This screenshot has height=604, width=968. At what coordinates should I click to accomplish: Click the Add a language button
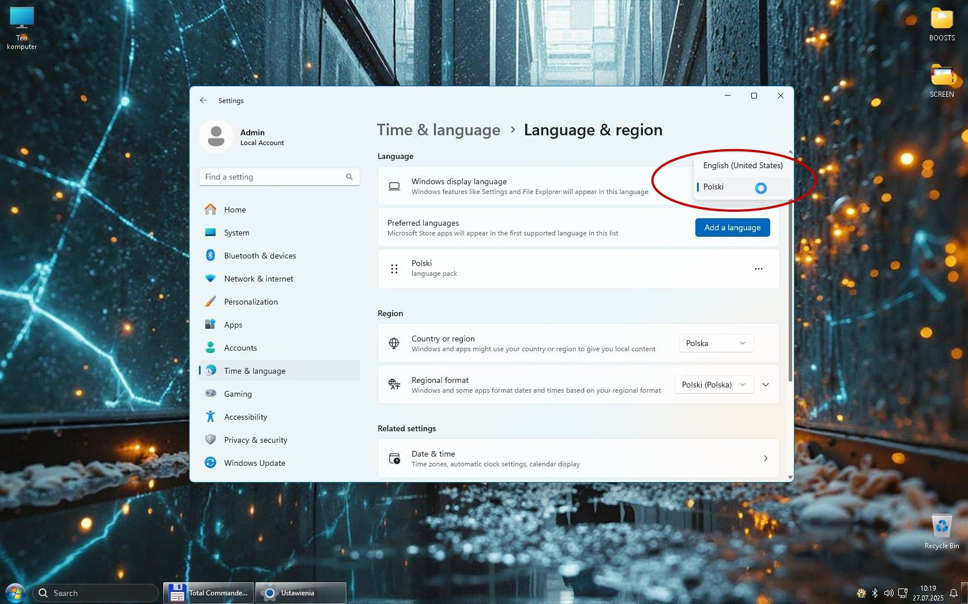tap(732, 227)
